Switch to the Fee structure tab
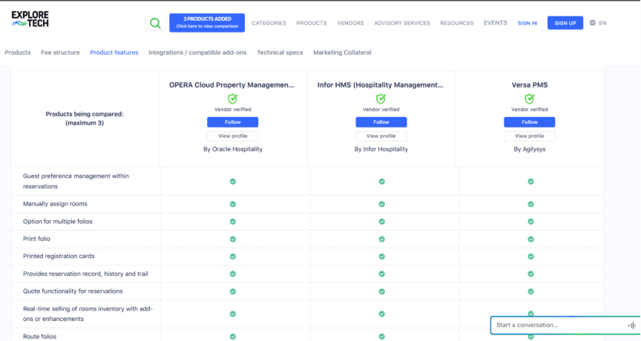 [x=60, y=53]
